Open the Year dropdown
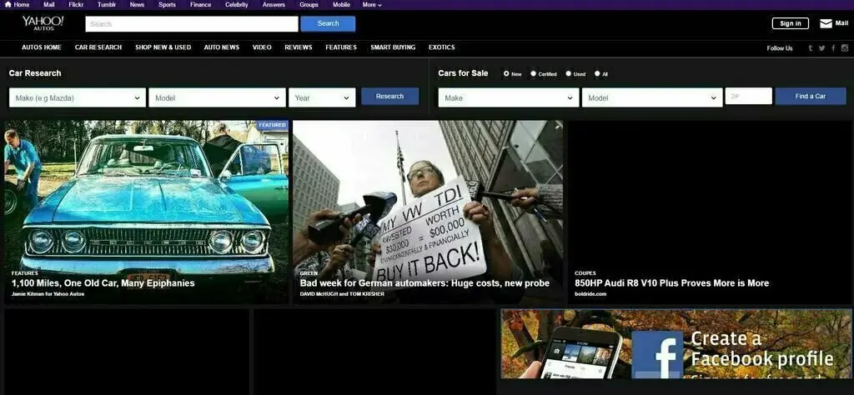 tap(322, 98)
